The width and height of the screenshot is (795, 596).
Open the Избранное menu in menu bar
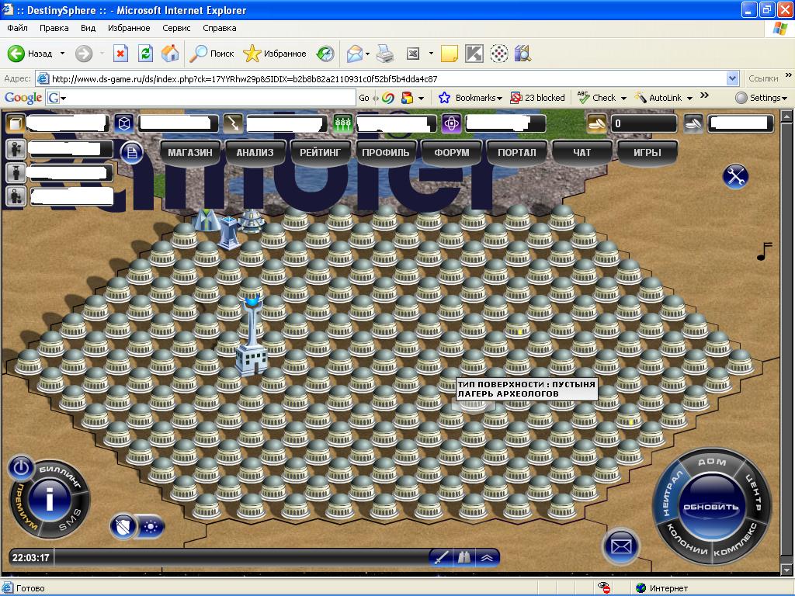(x=129, y=28)
